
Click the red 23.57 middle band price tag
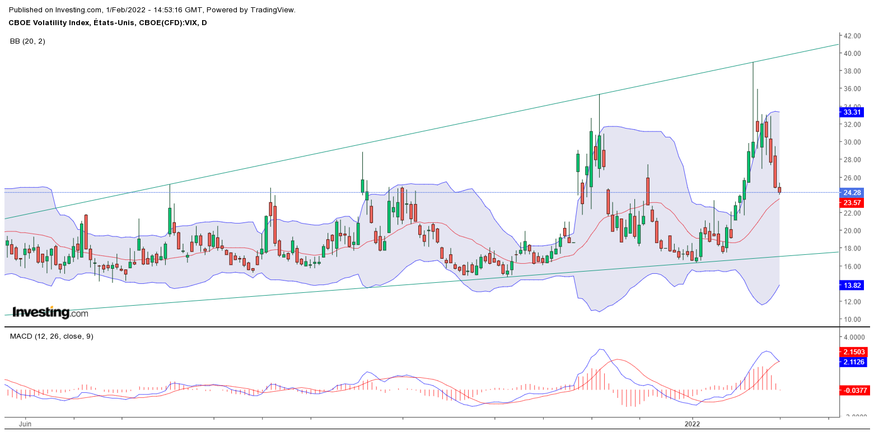(x=852, y=203)
